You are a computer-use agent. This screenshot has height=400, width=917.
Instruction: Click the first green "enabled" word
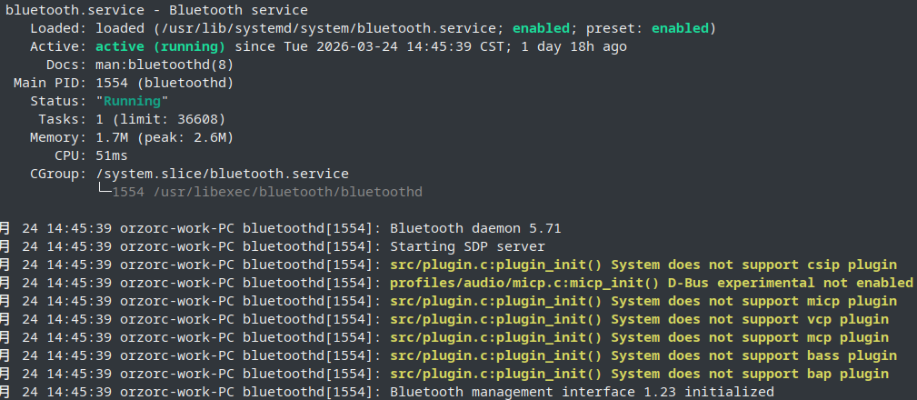pyautogui.click(x=541, y=28)
